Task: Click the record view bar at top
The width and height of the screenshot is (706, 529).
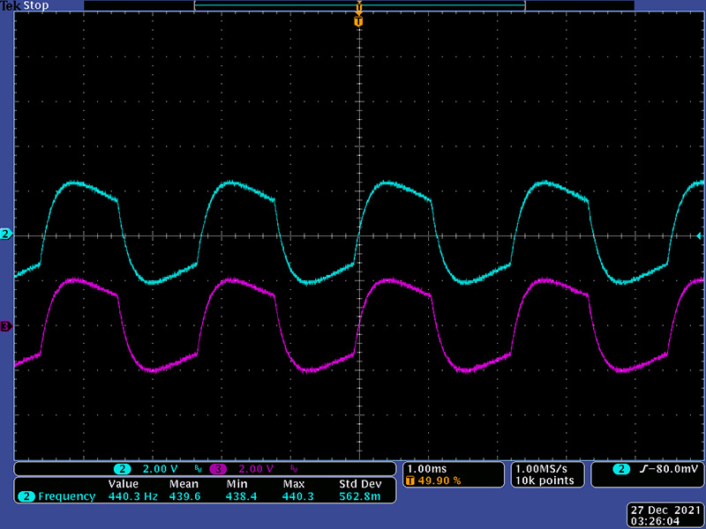Action: point(358,6)
